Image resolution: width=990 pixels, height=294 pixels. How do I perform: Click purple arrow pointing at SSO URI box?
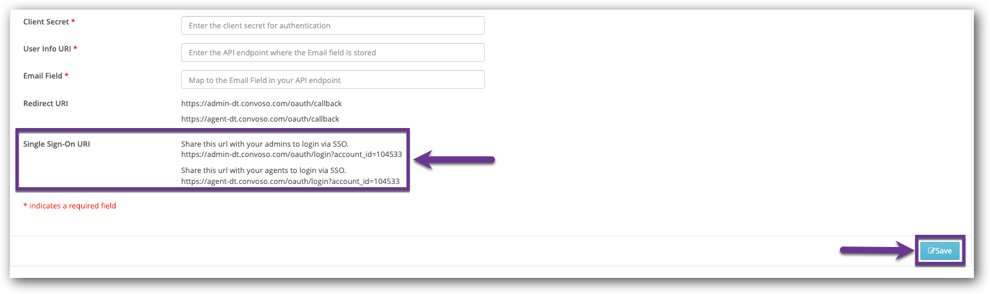(x=454, y=160)
